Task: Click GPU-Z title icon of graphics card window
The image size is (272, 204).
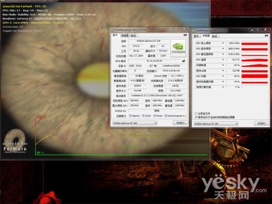Action: tap(113, 30)
